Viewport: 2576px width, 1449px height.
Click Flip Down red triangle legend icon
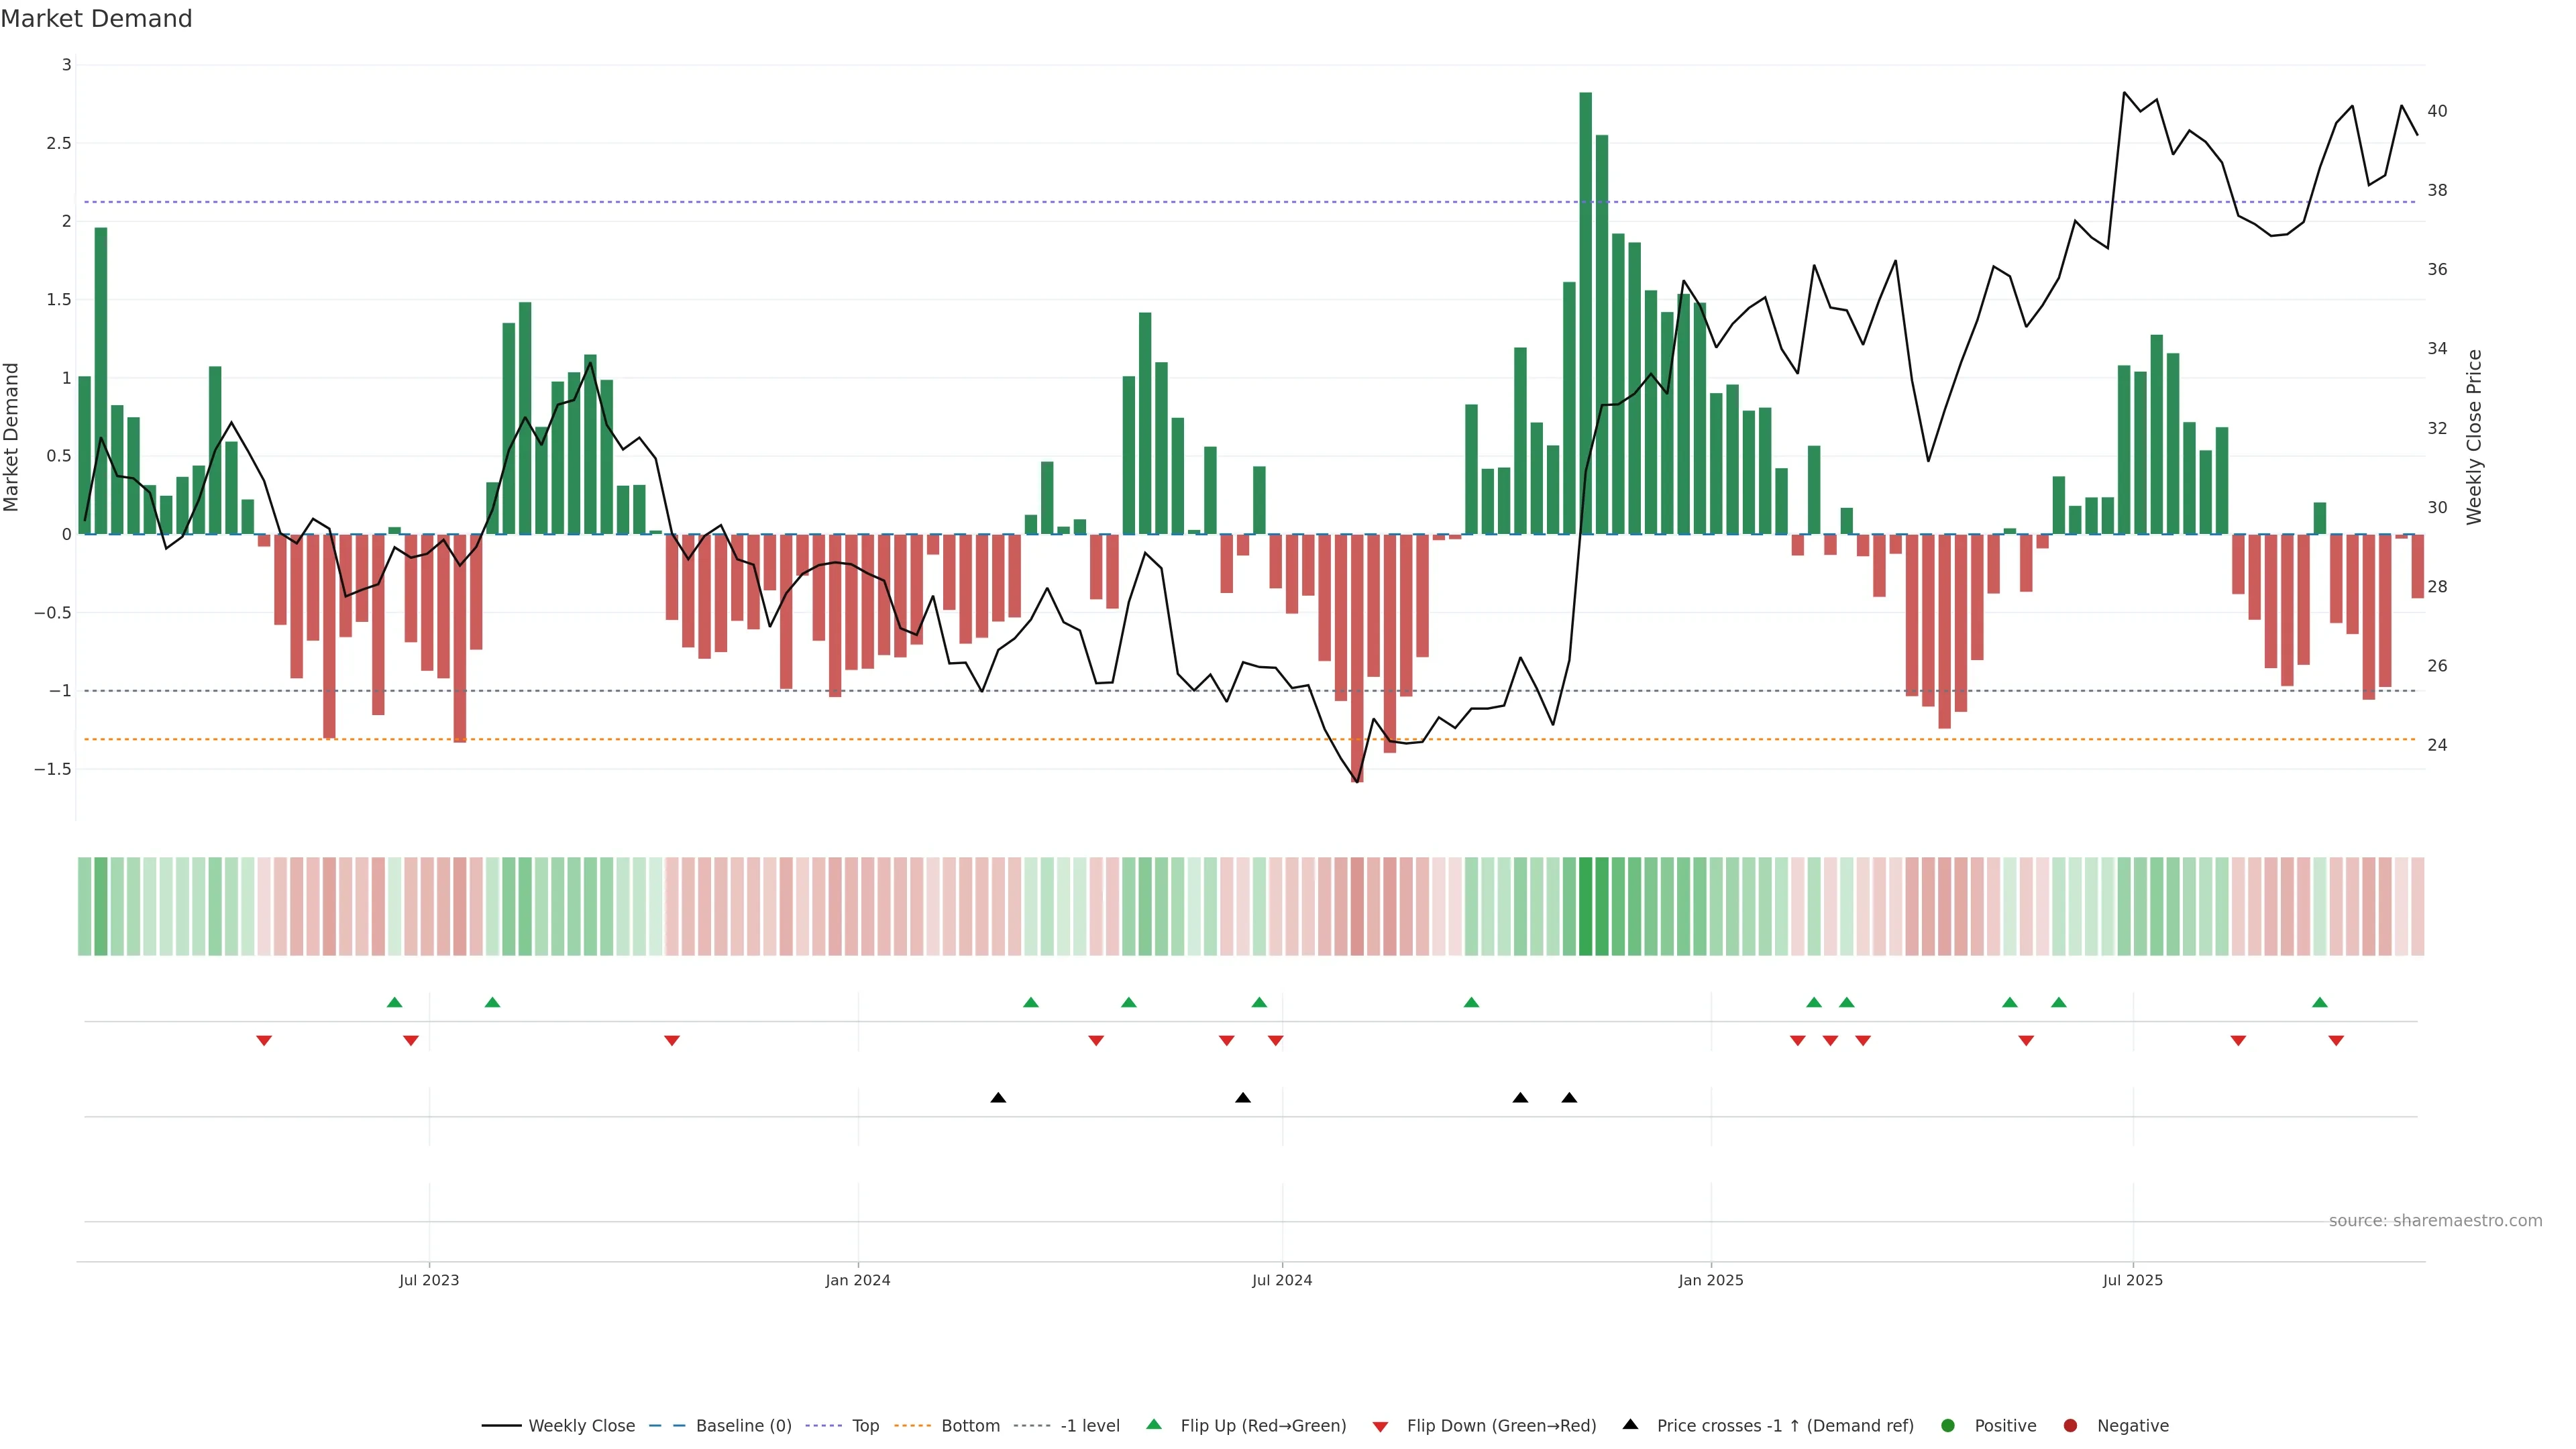tap(1380, 1426)
